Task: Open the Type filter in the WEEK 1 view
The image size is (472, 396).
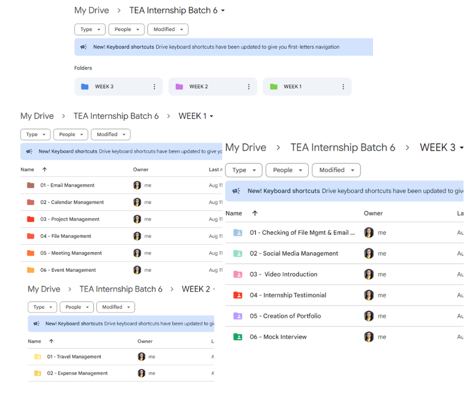Action: click(35, 134)
